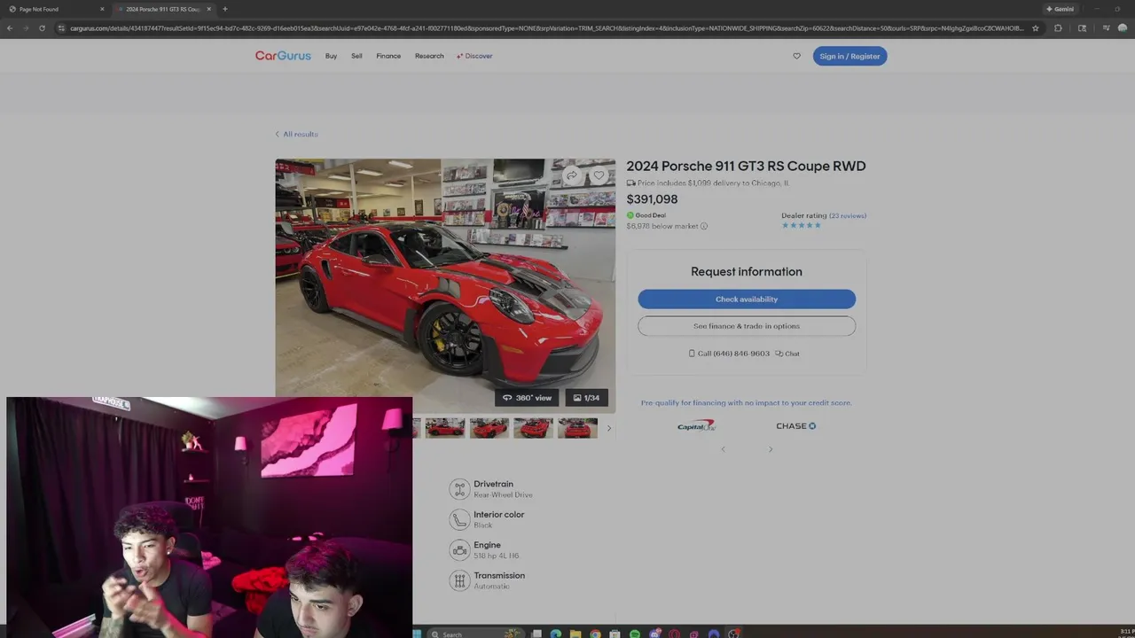Switch to the Page Not Found tab
Image resolution: width=1135 pixels, height=638 pixels.
point(53,9)
